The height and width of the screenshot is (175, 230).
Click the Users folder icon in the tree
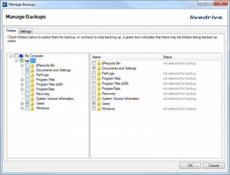click(x=32, y=103)
